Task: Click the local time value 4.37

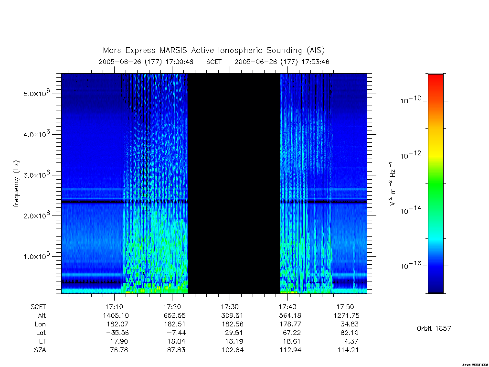Action: point(351,341)
